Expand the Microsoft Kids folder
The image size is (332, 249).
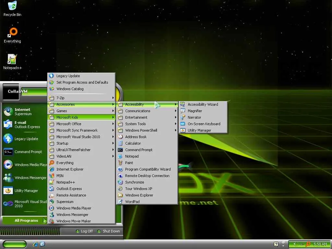click(x=81, y=117)
